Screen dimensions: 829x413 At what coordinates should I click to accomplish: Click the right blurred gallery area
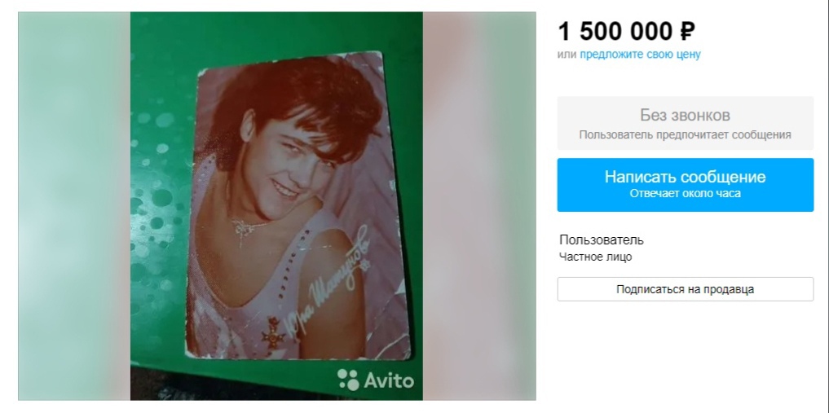tap(479, 206)
